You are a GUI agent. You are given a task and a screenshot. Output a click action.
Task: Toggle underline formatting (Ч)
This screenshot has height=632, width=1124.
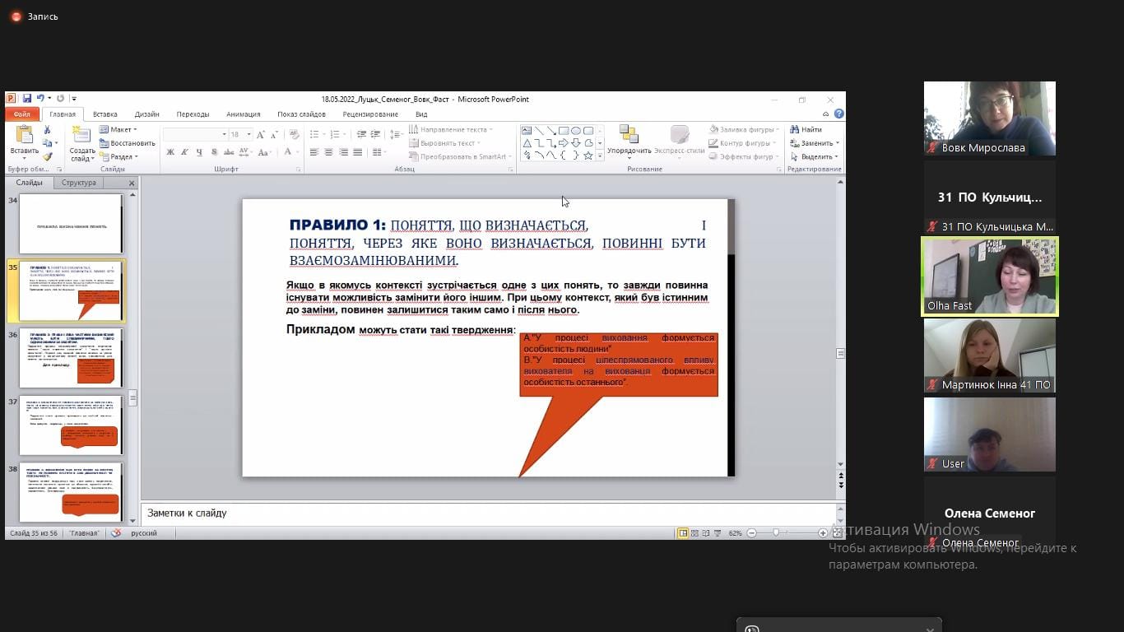click(x=199, y=152)
